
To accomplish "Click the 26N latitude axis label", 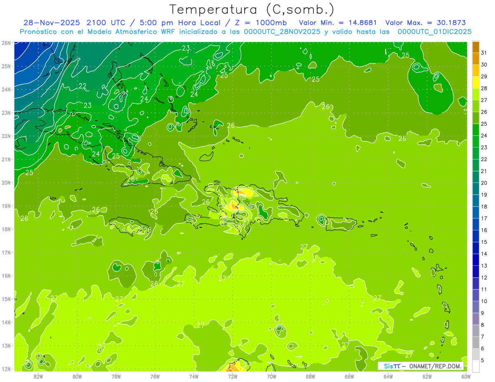I will coord(6,43).
